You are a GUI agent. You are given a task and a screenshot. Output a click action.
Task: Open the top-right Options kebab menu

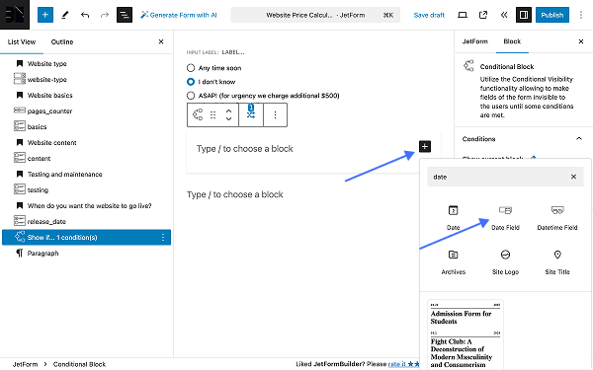click(x=581, y=15)
